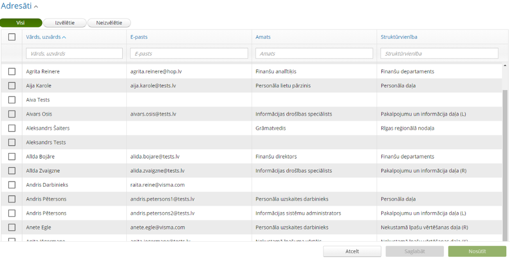Select the Visi filter tab
510x259 pixels.
coord(20,23)
